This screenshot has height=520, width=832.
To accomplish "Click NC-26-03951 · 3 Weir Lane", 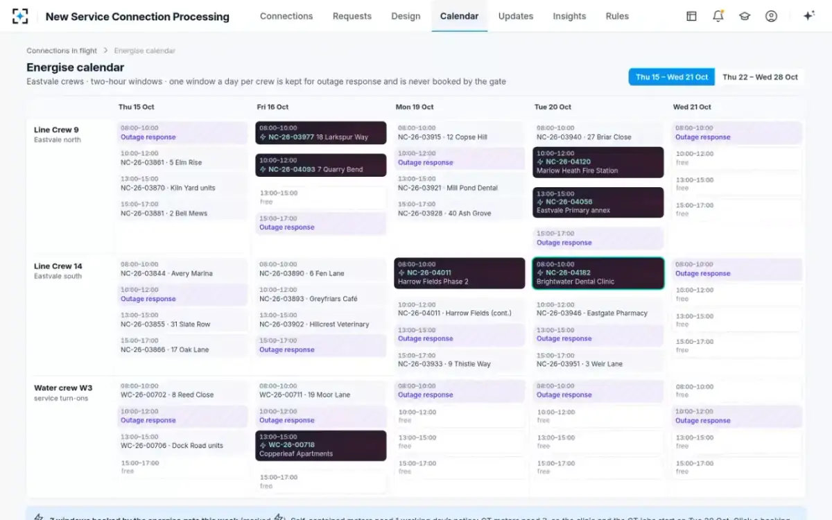I will click(x=598, y=360).
